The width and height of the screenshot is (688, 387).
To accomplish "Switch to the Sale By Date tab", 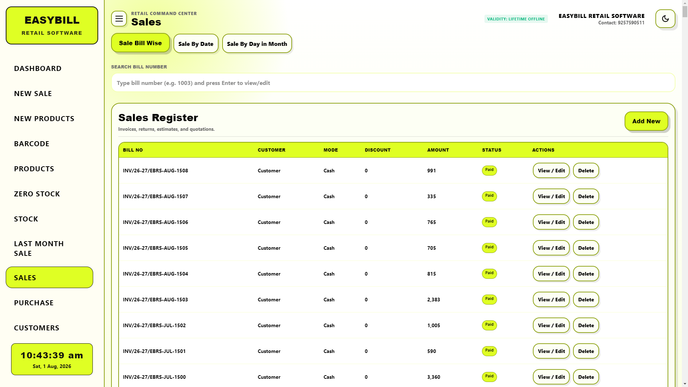I will click(196, 44).
